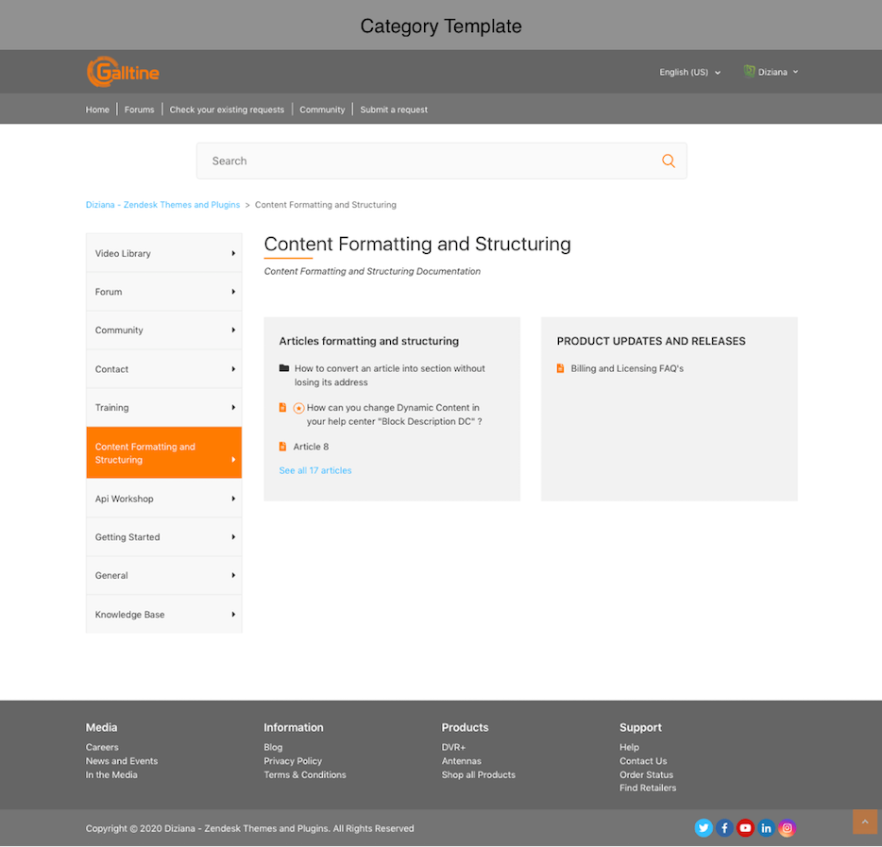The image size is (882, 847).
Task: Expand the Forum sidebar arrow
Action: (x=233, y=292)
